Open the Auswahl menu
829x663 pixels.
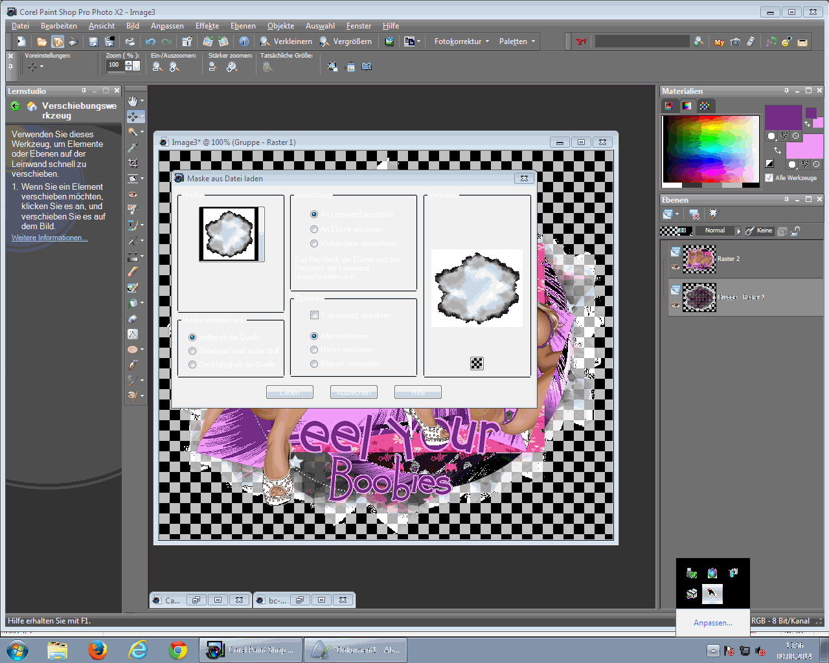coord(320,26)
